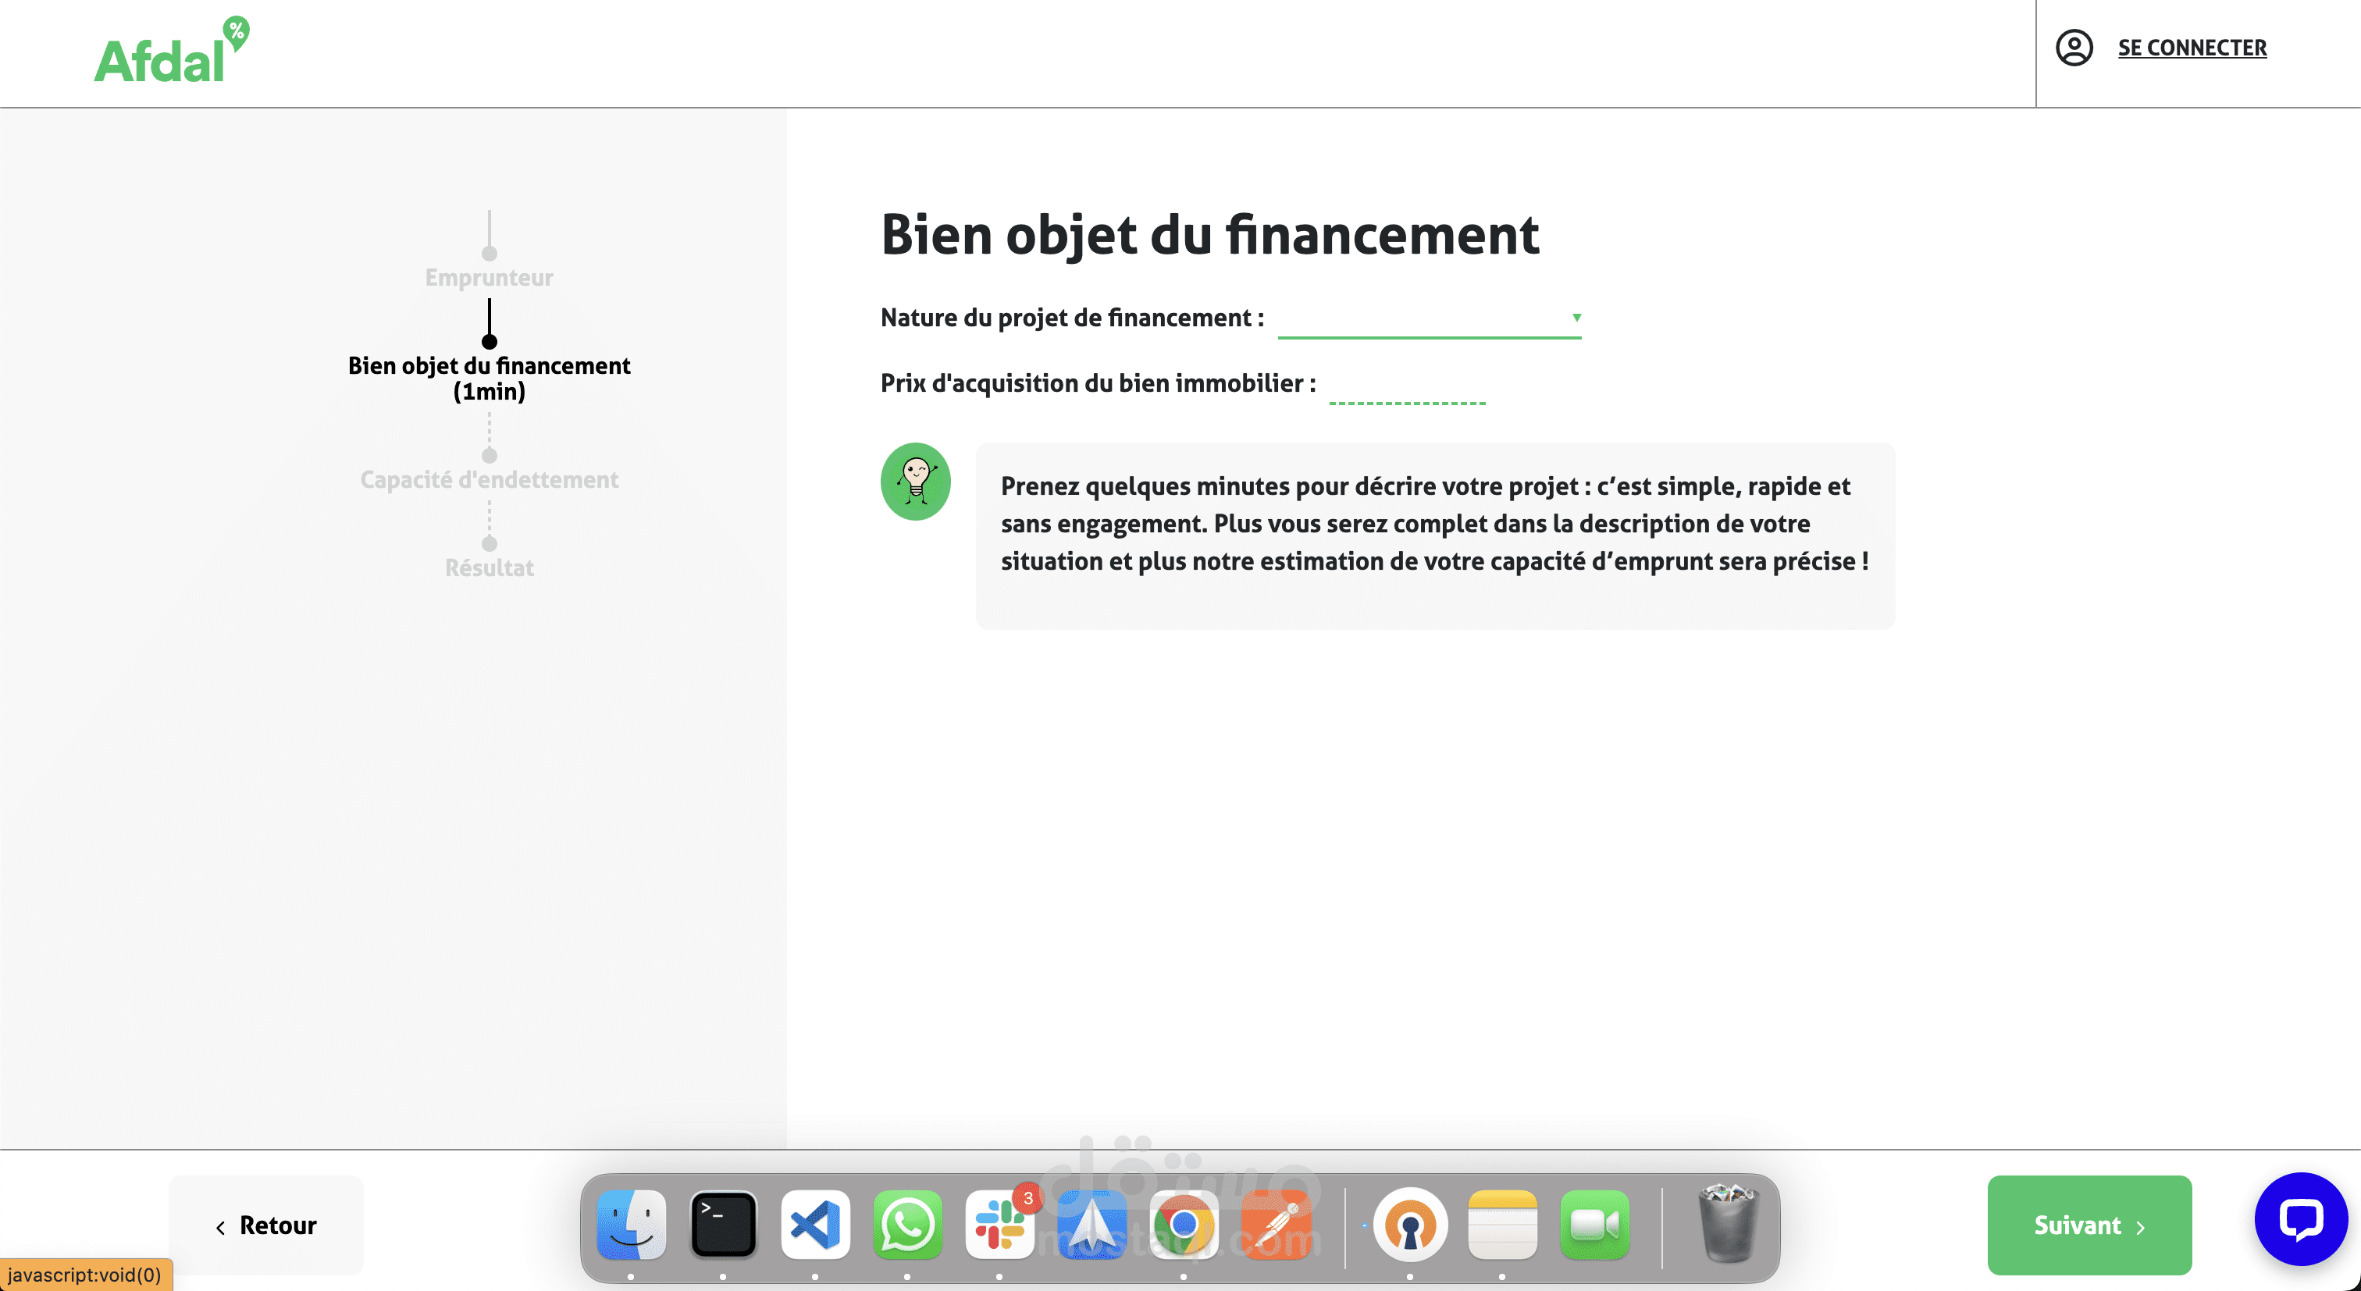Image resolution: width=2361 pixels, height=1291 pixels.
Task: Click the lightbulb mascot icon
Action: pyautogui.click(x=915, y=482)
